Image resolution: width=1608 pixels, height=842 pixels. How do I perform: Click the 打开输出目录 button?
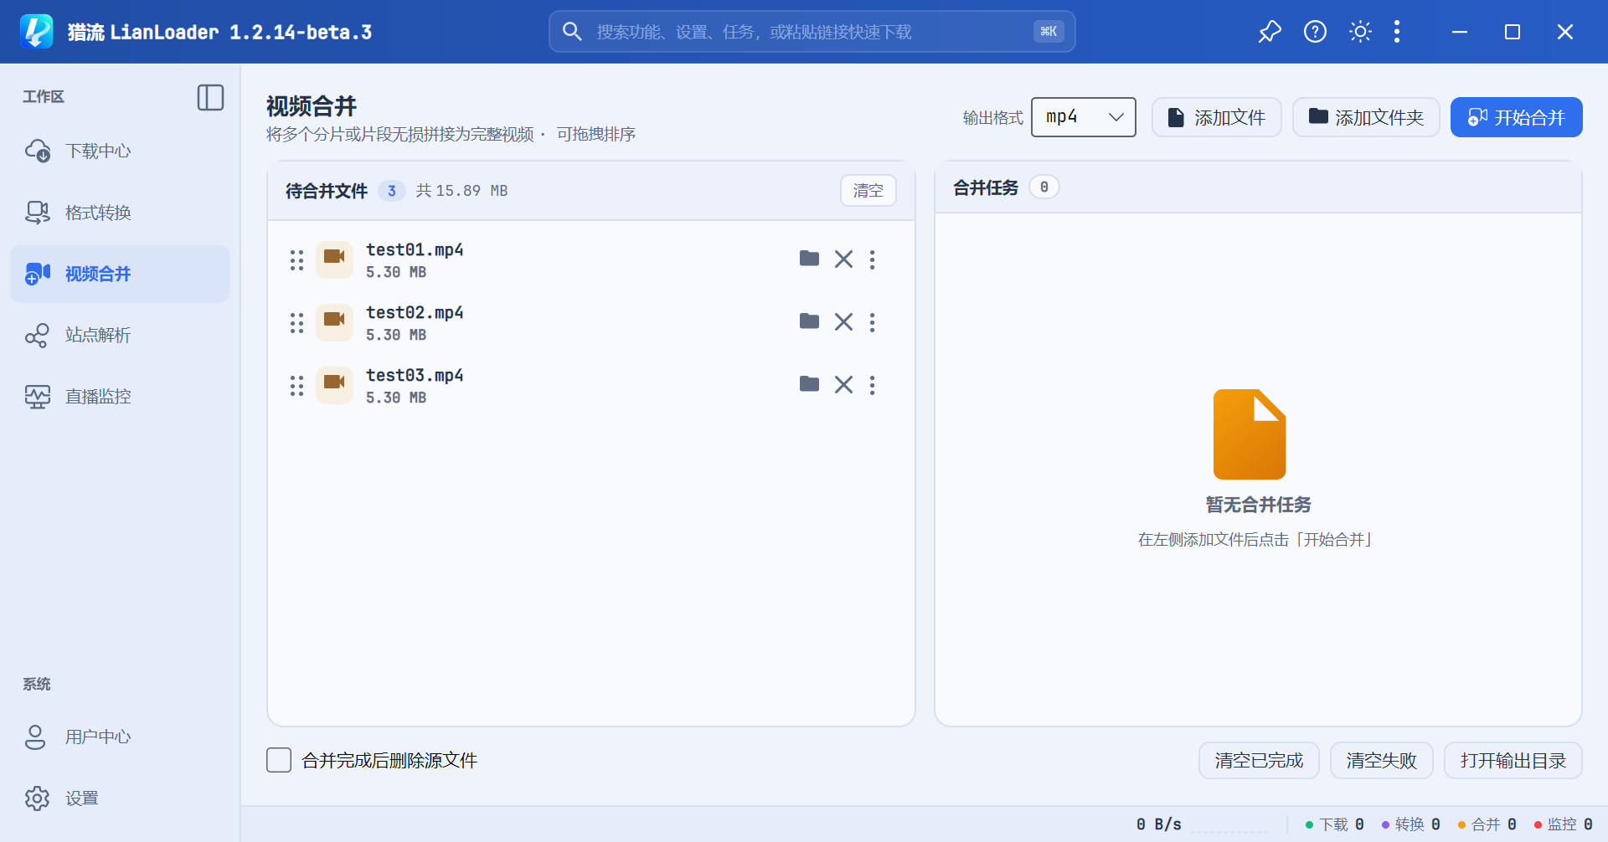pyautogui.click(x=1513, y=761)
